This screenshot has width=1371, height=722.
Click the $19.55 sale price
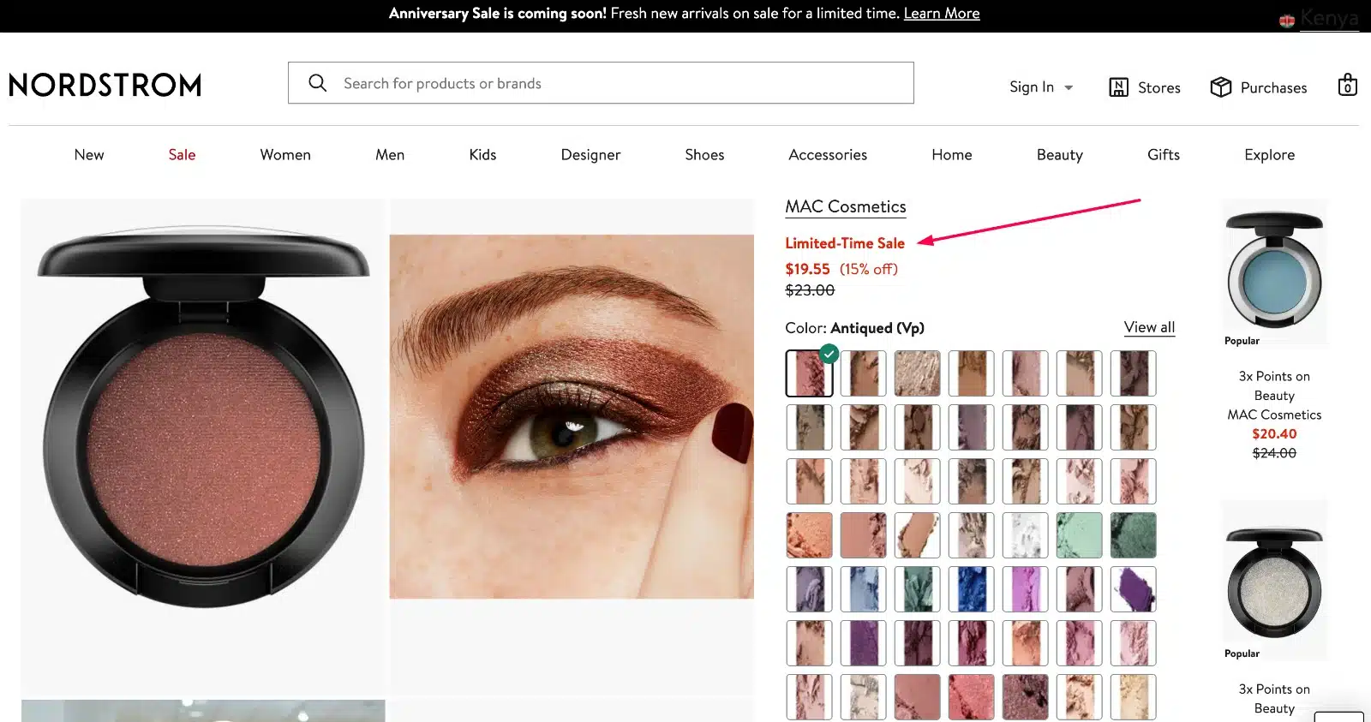[x=807, y=269]
